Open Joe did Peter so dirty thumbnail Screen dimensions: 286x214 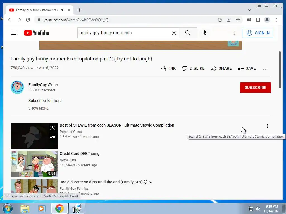coord(34,186)
